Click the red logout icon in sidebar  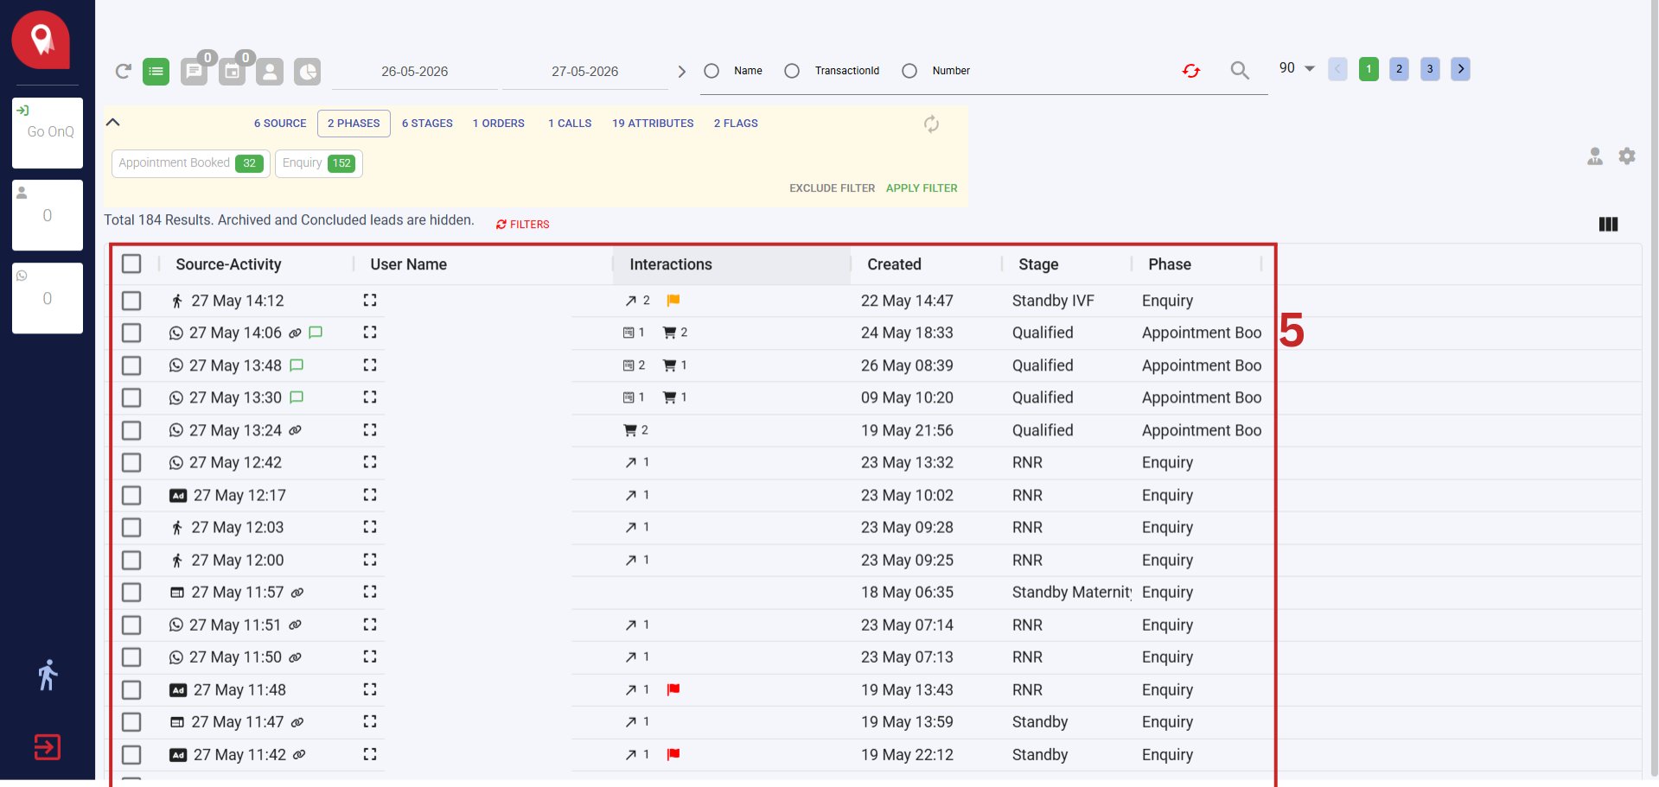point(48,746)
